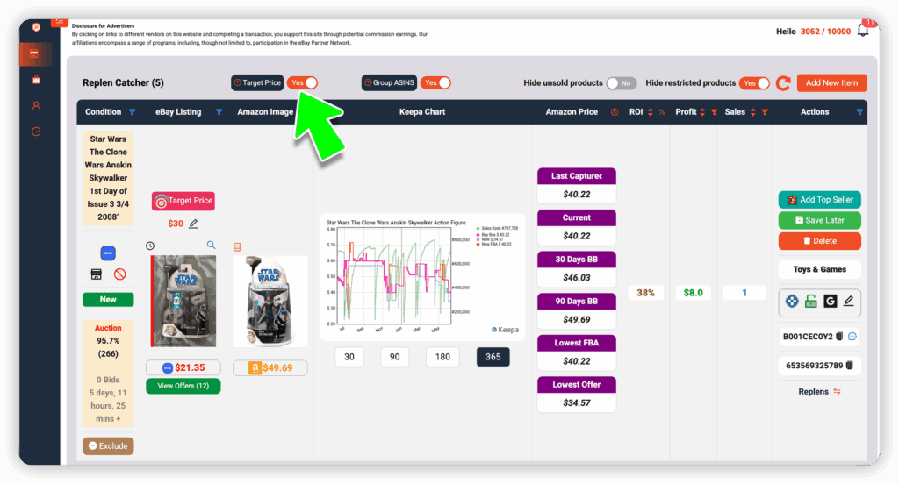Click View Offers (12) button
Screen dimensions: 899x484
[183, 386]
